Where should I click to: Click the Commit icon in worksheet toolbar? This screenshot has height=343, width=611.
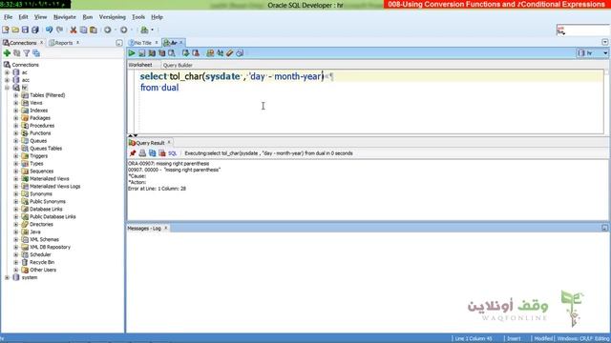[x=186, y=53]
